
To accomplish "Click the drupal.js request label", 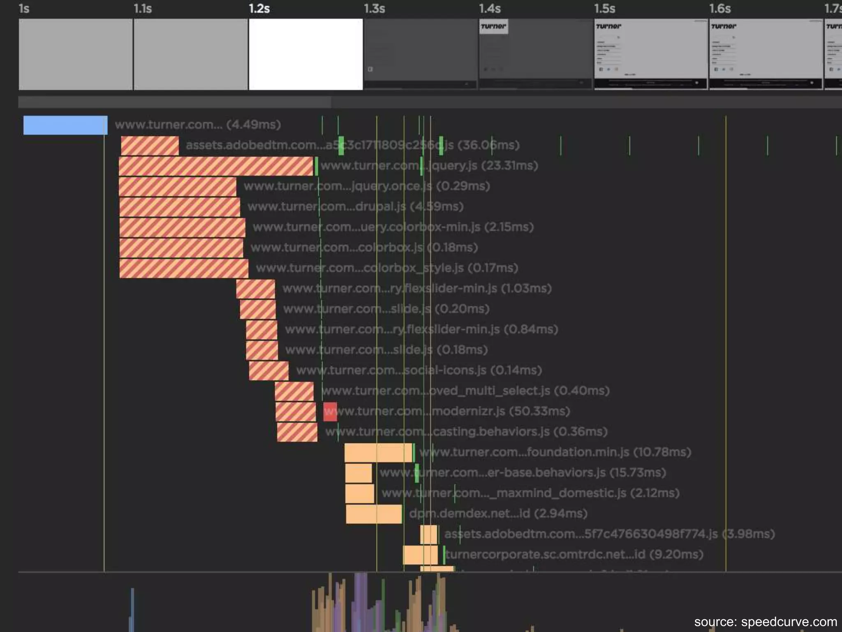I will [355, 207].
